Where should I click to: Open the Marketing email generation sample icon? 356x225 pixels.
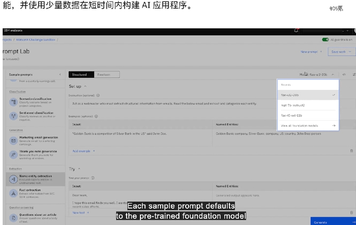(13, 139)
